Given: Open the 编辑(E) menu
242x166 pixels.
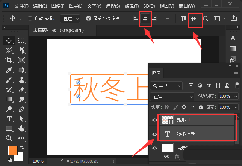Looking at the screenshot, I should click(x=40, y=6).
